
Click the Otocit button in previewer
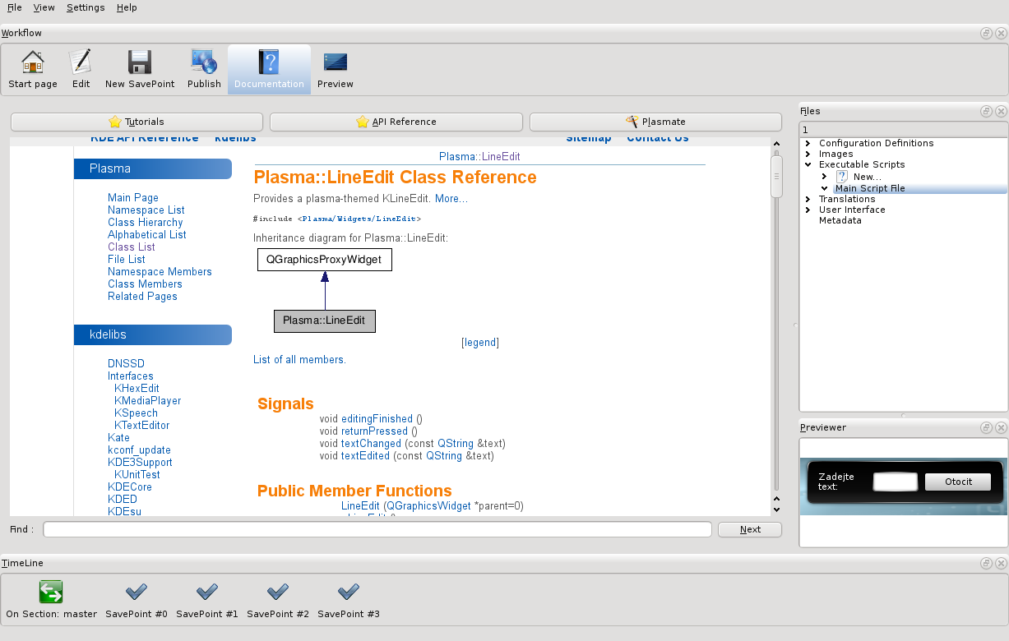tap(958, 482)
